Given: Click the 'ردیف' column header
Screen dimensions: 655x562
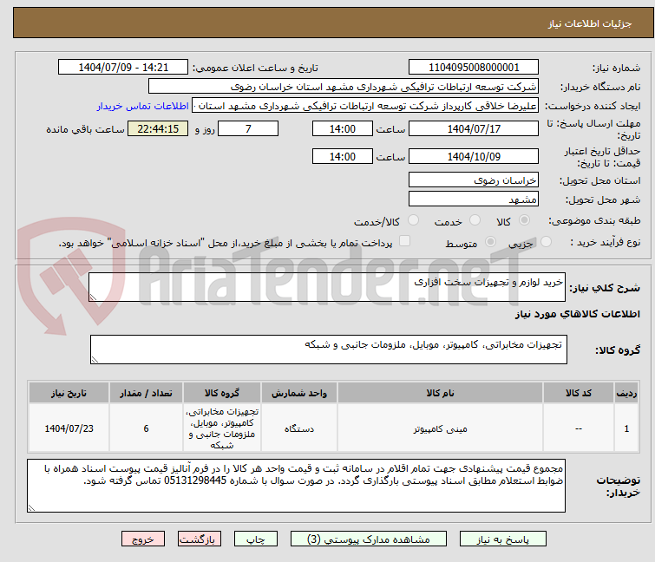Looking at the screenshot, I should pos(626,393).
